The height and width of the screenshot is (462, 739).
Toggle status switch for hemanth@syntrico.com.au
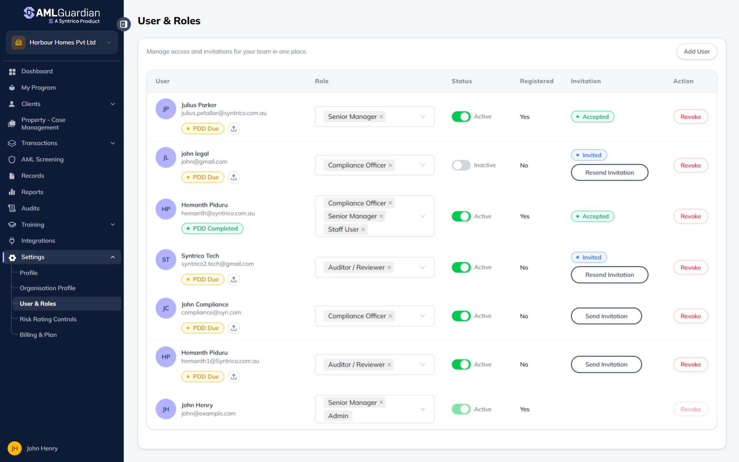click(461, 216)
